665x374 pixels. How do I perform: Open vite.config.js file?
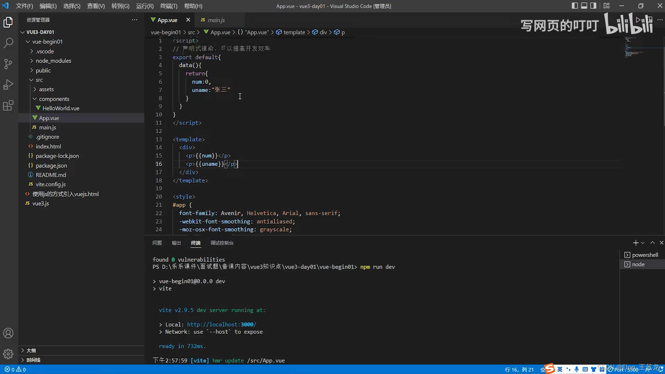pyautogui.click(x=51, y=184)
